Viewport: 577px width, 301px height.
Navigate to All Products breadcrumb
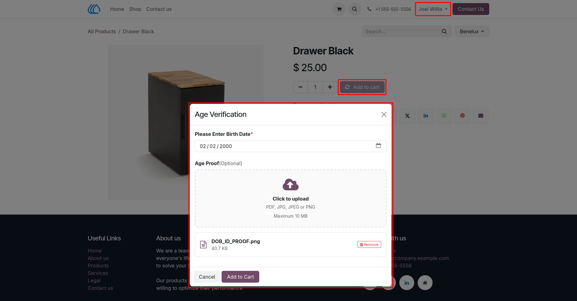tap(102, 31)
